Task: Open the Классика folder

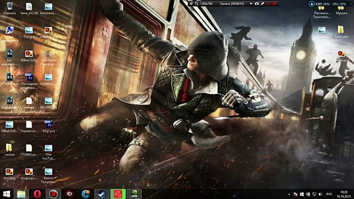Action: (341, 32)
